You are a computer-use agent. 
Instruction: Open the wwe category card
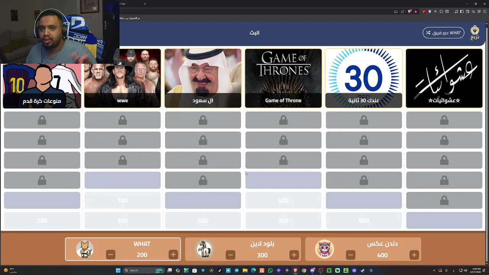click(x=123, y=78)
